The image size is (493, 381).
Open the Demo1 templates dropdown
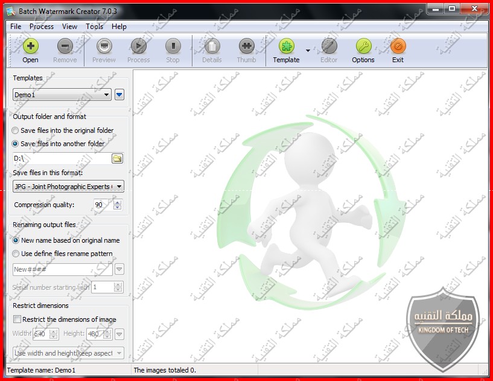(62, 94)
